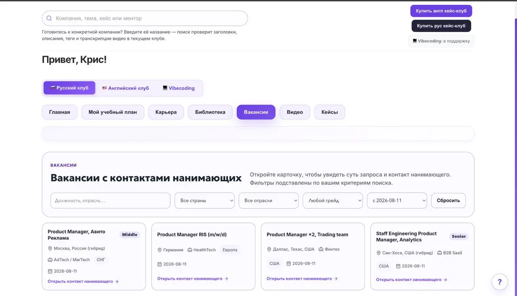Click the Привет, Крис! greeting heading
Image resolution: width=517 pixels, height=296 pixels.
tap(74, 60)
